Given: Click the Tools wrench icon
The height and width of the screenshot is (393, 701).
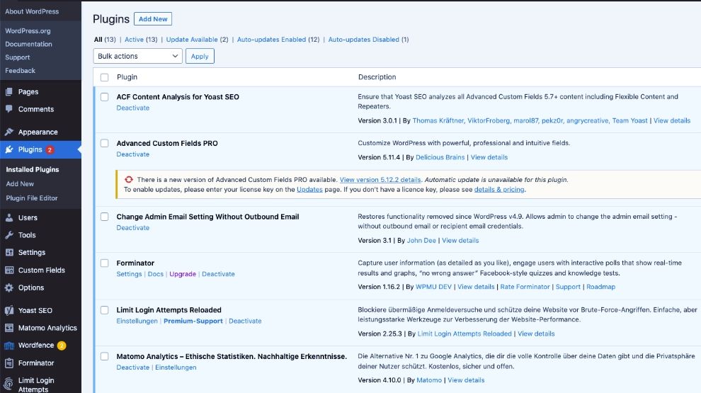Looking at the screenshot, I should click(9, 235).
